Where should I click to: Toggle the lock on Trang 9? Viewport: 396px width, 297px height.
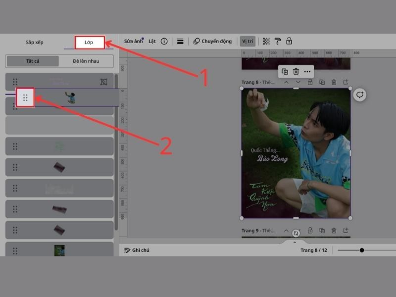310,230
